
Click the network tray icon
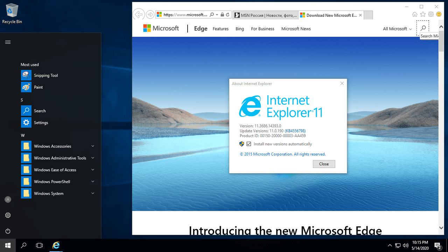tap(398, 245)
